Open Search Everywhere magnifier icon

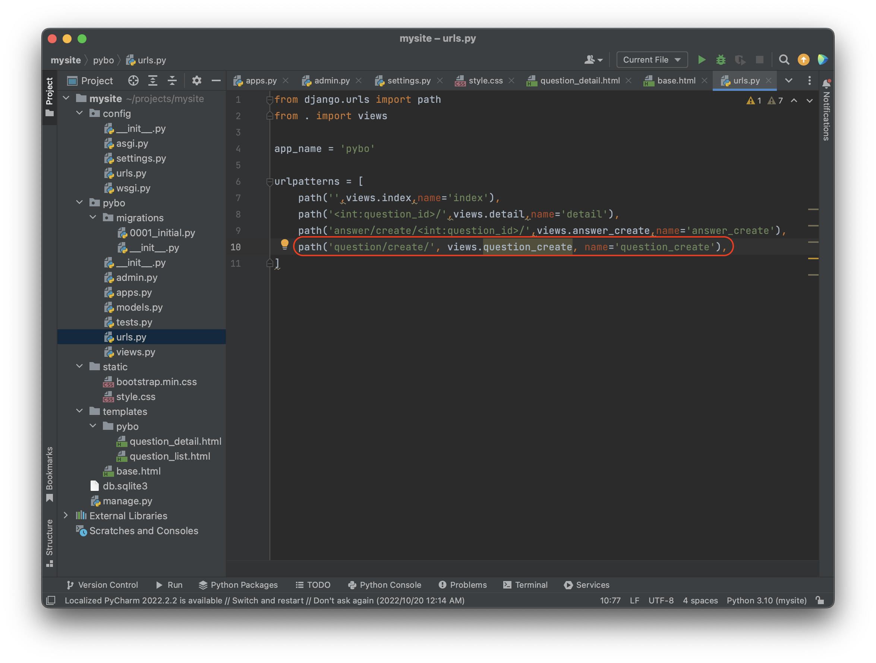coord(784,60)
